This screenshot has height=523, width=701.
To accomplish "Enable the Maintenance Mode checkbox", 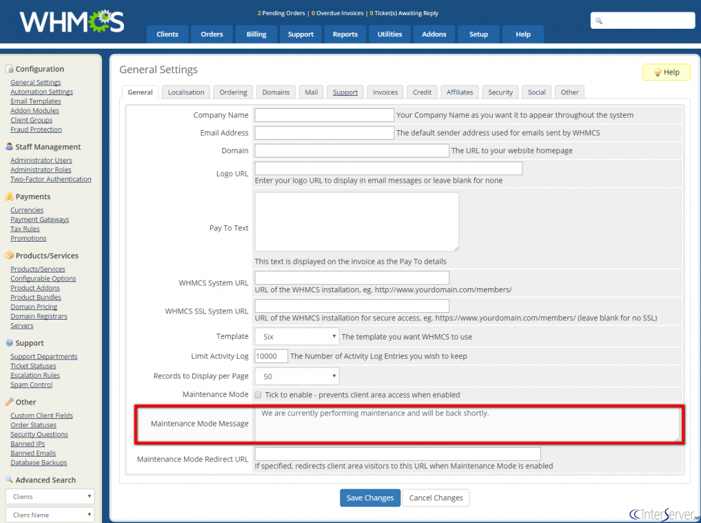I will (258, 395).
